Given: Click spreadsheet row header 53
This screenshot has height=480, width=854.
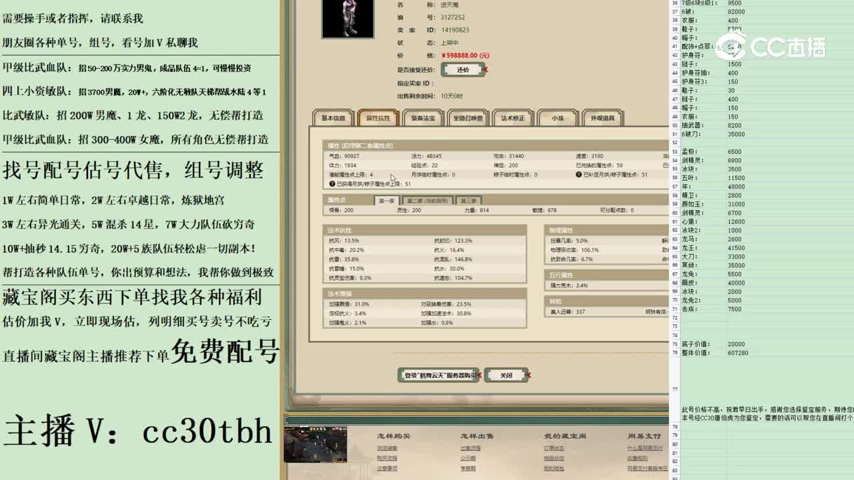Looking at the screenshot, I should click(675, 151).
